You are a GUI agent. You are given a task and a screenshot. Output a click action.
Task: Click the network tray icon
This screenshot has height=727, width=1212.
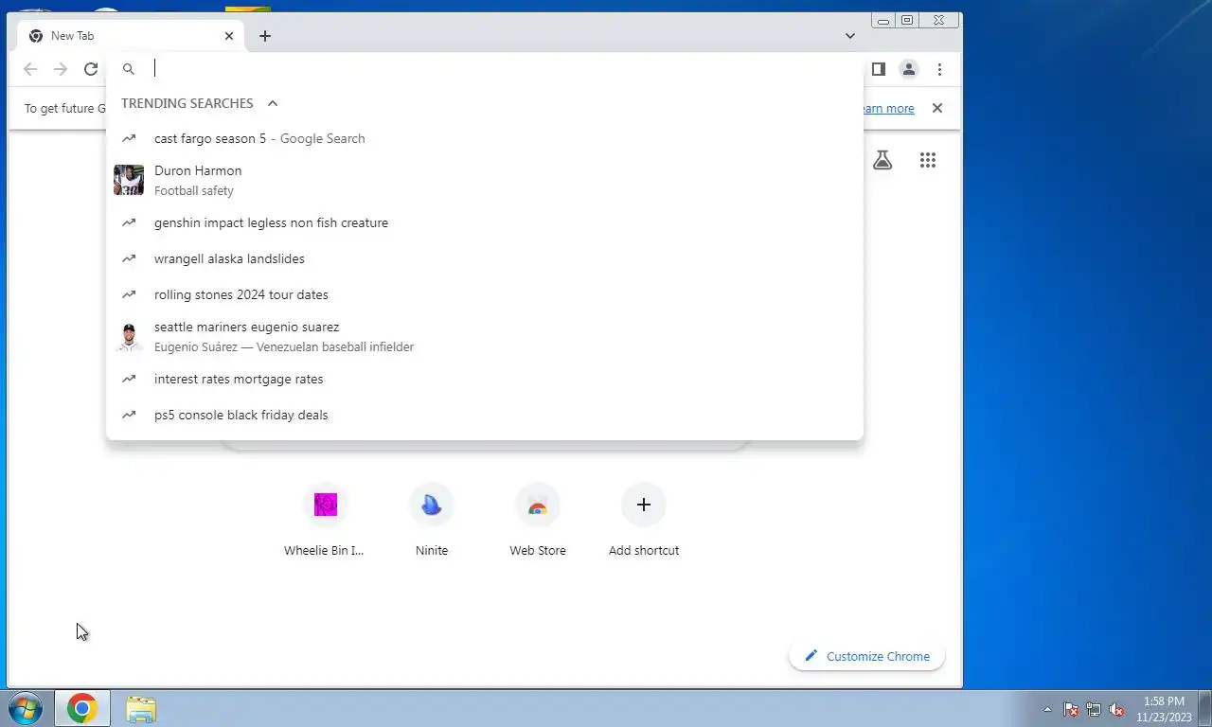pyautogui.click(x=1094, y=709)
